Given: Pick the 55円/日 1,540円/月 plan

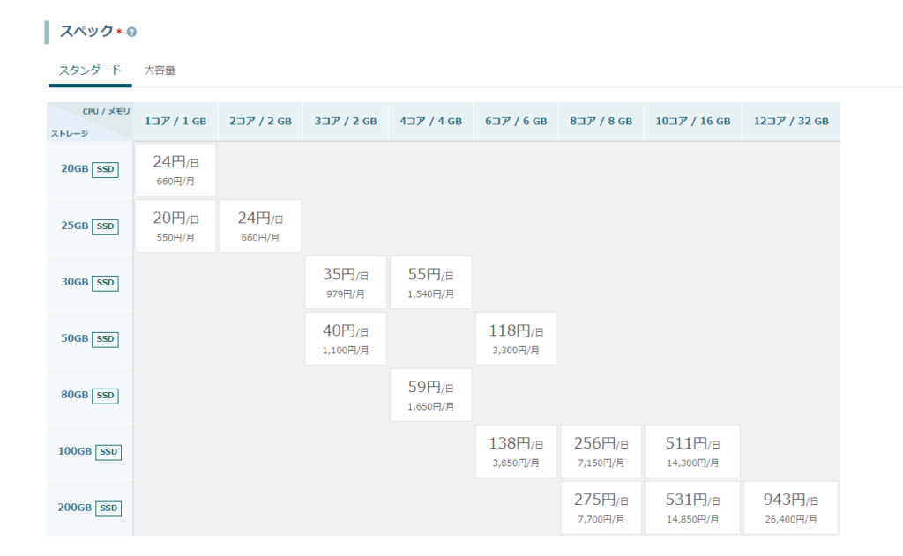Looking at the screenshot, I should [430, 283].
